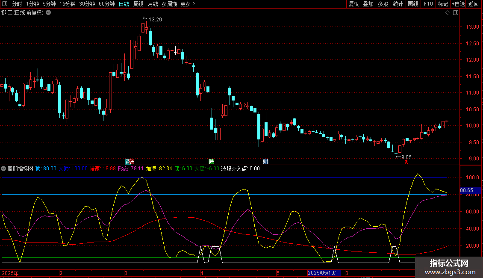This screenshot has height=278, width=483.
Task: Click the 80.65 indicator value label
Action: click(x=466, y=190)
